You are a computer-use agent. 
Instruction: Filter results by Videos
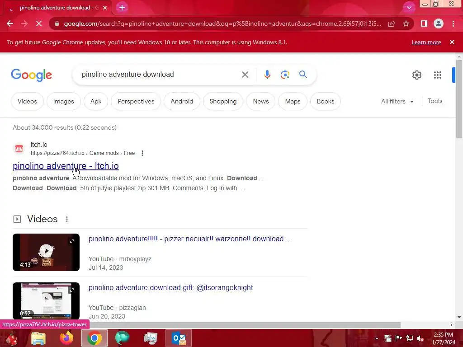pos(27,101)
